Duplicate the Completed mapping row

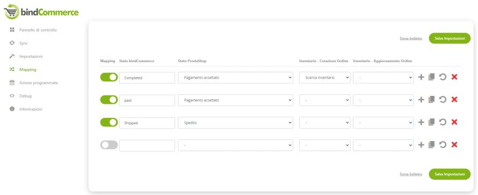tap(431, 77)
